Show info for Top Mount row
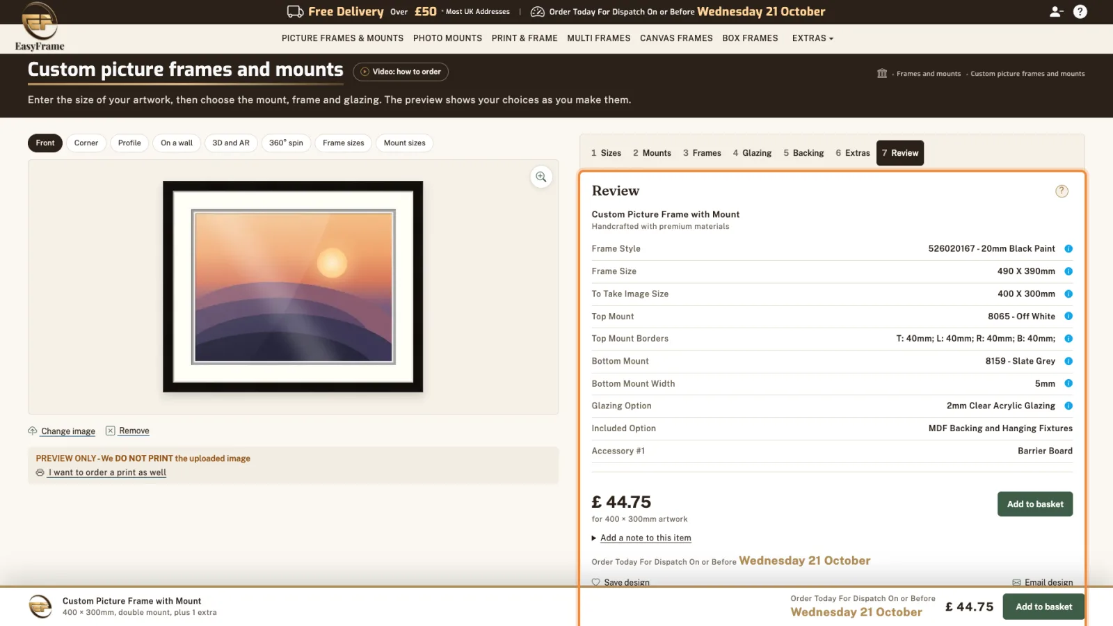The width and height of the screenshot is (1113, 626). [1068, 316]
